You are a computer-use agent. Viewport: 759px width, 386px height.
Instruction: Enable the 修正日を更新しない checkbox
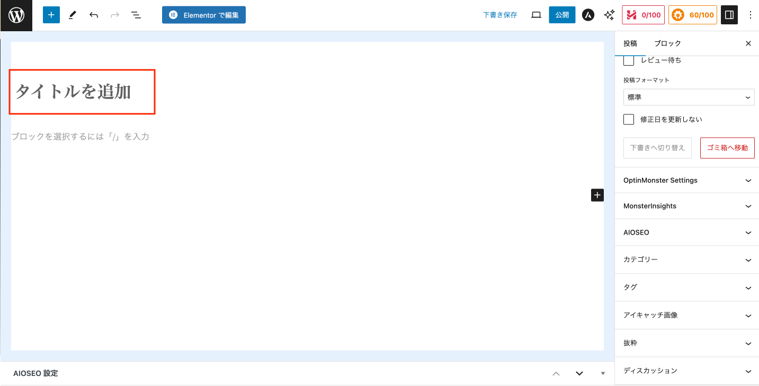tap(629, 119)
